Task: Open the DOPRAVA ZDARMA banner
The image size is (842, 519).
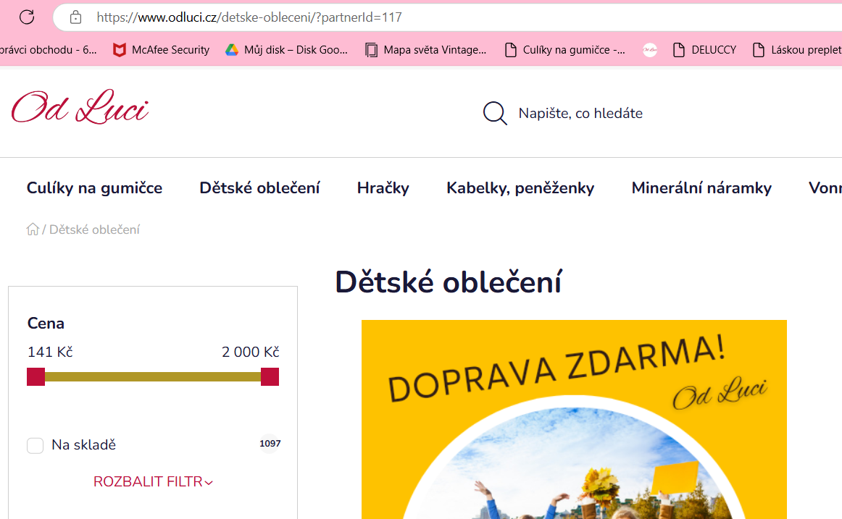Action: coord(574,419)
